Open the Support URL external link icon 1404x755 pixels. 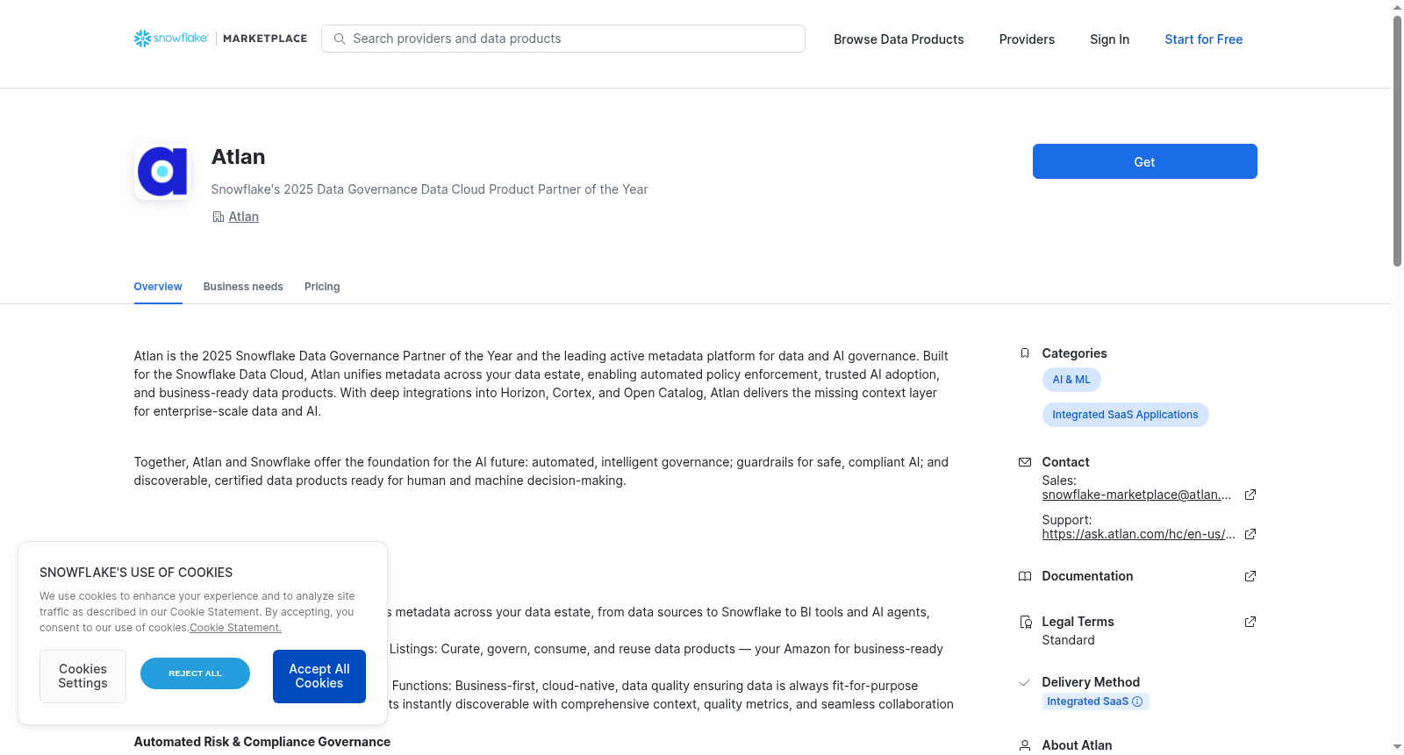point(1250,534)
